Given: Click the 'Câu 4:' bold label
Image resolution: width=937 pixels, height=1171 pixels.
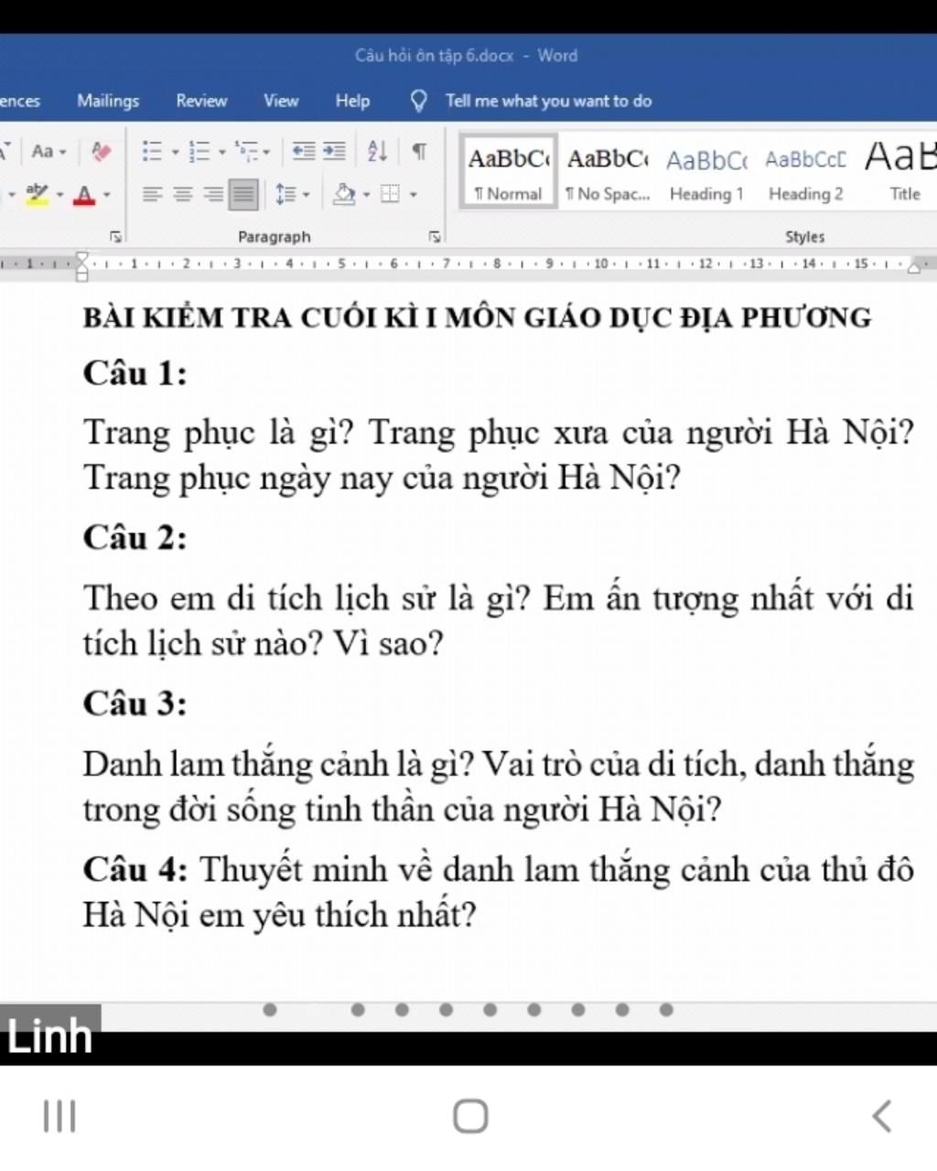Looking at the screenshot, I should (x=135, y=869).
